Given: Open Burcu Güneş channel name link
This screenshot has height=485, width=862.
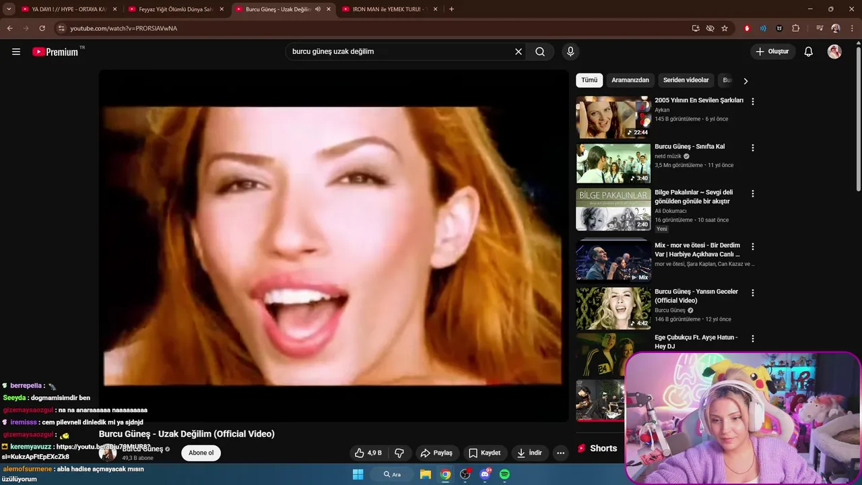Looking at the screenshot, I should [143, 449].
